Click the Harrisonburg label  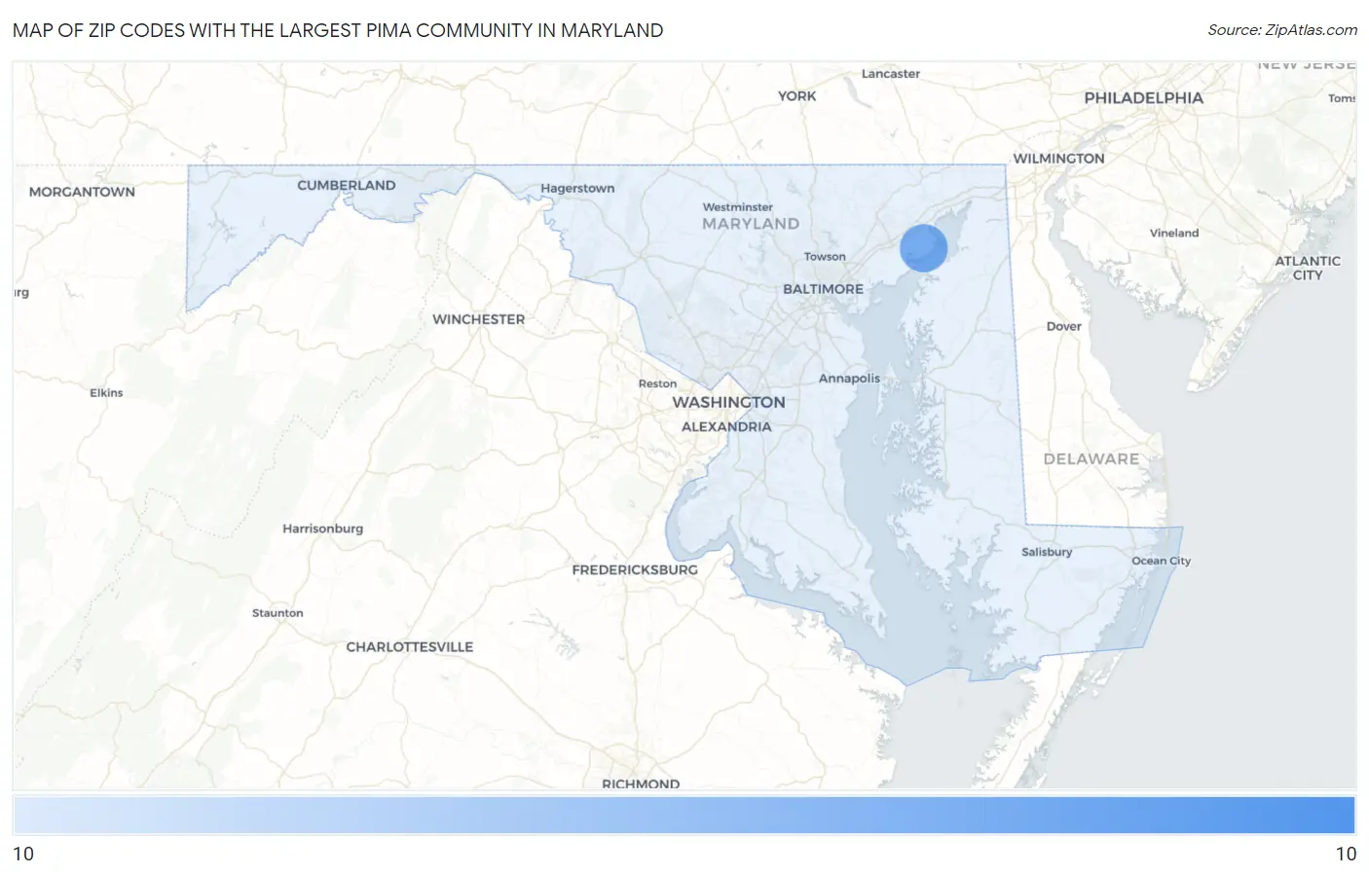[322, 529]
